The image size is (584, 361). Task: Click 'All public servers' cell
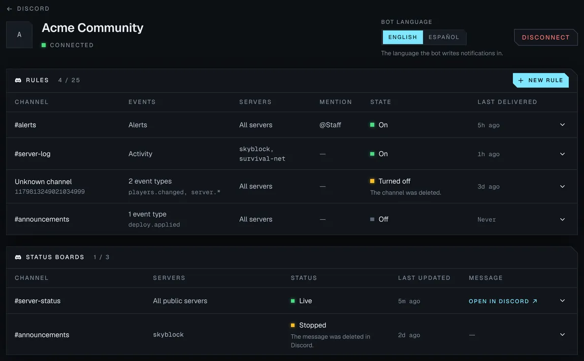[x=180, y=301]
